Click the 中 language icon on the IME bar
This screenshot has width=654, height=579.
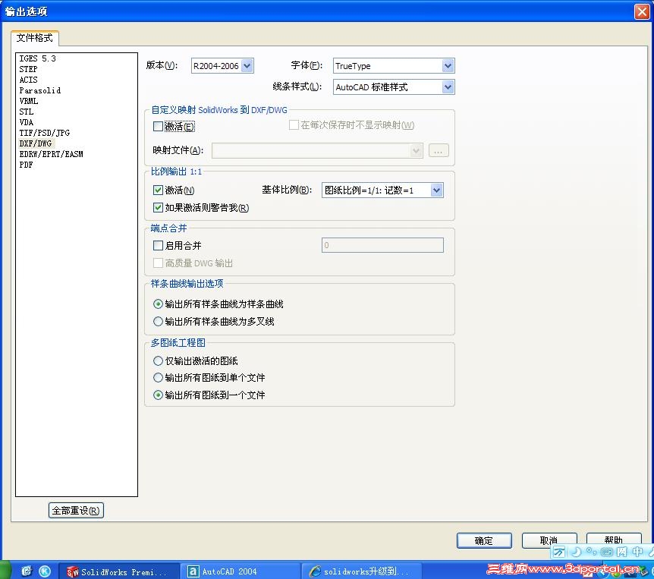(637, 552)
